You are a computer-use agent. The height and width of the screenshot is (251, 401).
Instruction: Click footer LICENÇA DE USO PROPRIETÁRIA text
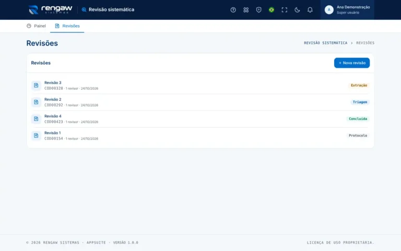[x=340, y=242]
